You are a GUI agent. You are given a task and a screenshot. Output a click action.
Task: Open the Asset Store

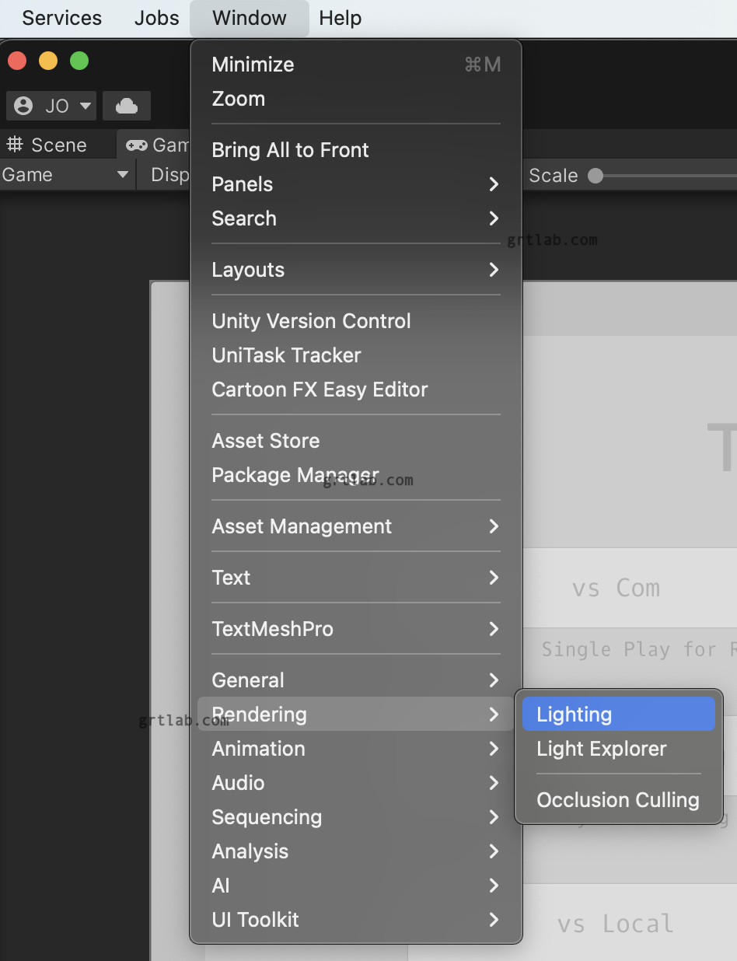point(265,441)
